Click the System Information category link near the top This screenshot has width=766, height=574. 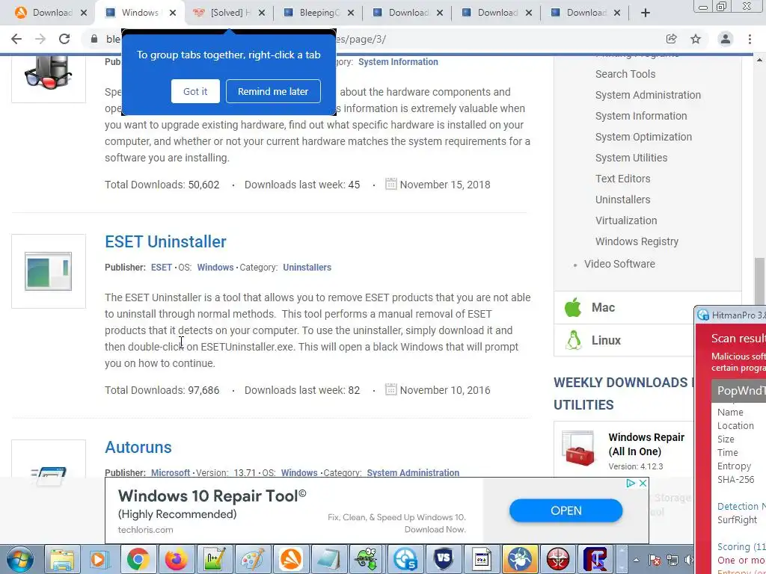[x=398, y=62]
